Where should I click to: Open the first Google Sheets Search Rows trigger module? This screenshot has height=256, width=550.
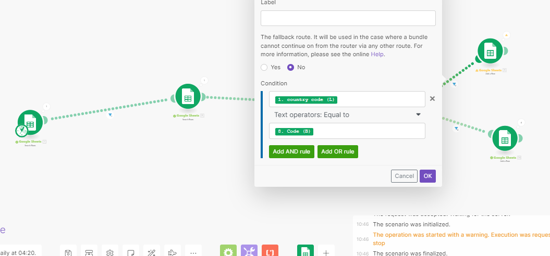pyautogui.click(x=30, y=122)
